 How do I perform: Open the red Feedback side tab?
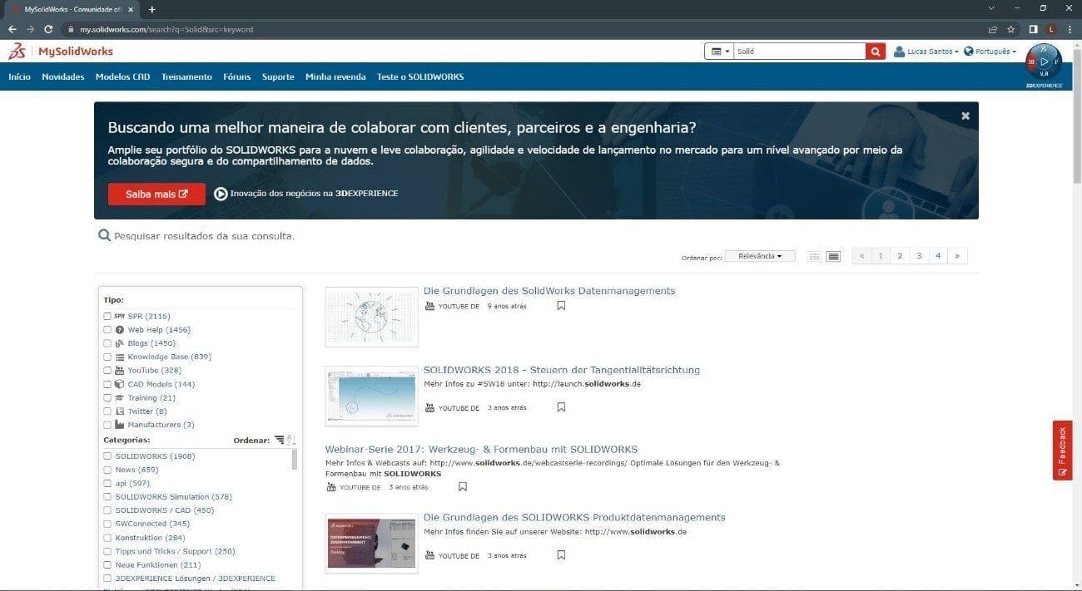point(1062,450)
